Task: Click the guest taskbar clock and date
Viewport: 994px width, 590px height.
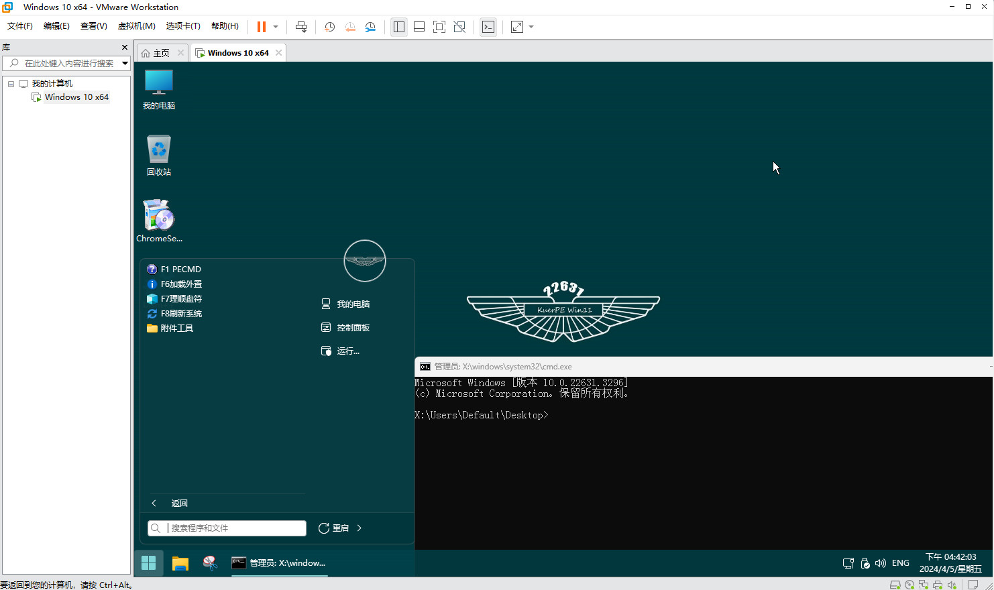Action: tap(950, 563)
